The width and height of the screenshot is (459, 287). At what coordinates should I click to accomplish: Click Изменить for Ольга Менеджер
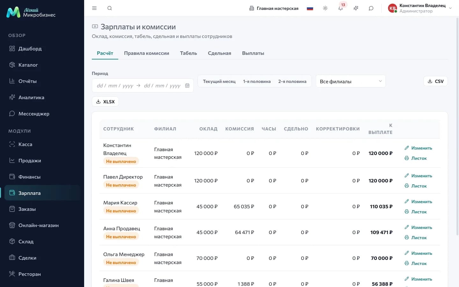coord(418,253)
